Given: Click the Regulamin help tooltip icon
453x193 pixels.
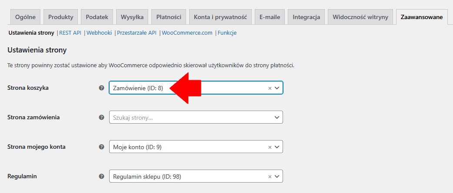Looking at the screenshot, I should coord(101,176).
